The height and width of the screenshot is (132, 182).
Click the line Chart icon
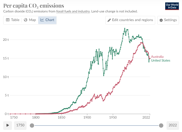click(42, 20)
